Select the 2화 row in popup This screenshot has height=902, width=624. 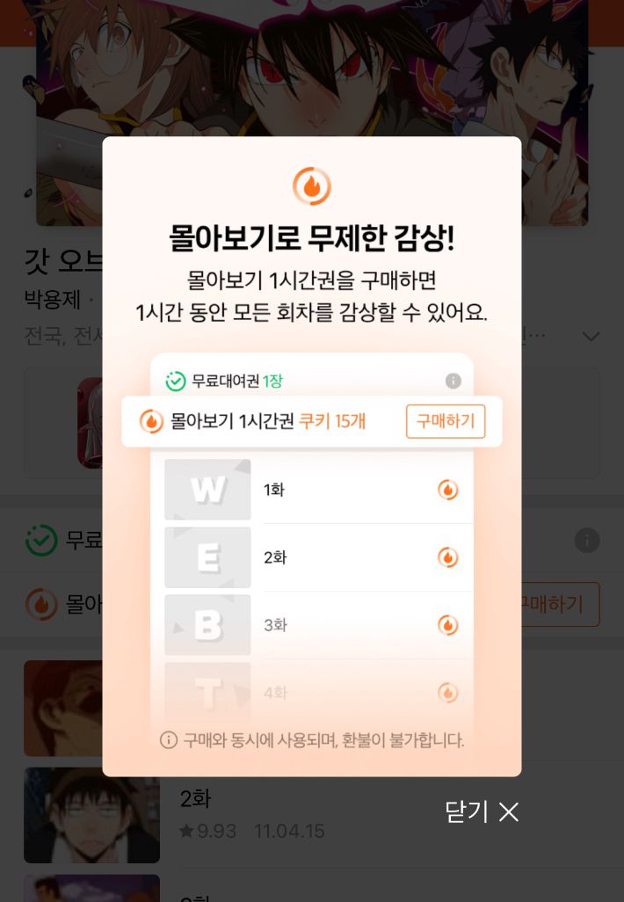click(319, 556)
